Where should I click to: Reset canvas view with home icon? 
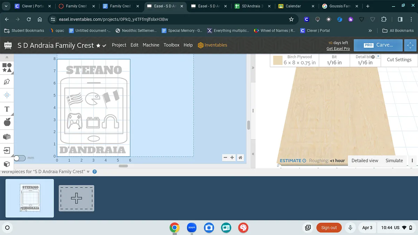click(x=240, y=158)
